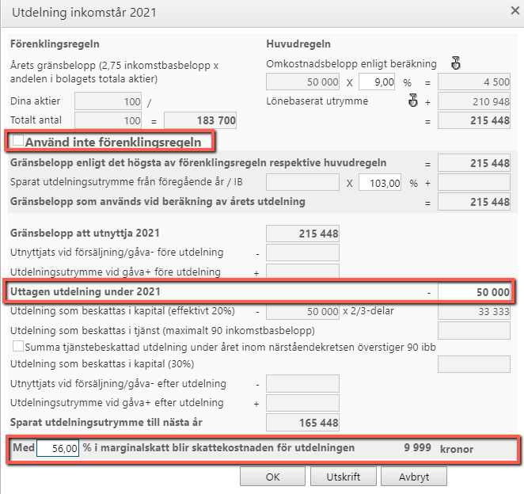Click the 'Utnyttjats vid försäljning/gåva- efter utdelning' field

click(302, 383)
